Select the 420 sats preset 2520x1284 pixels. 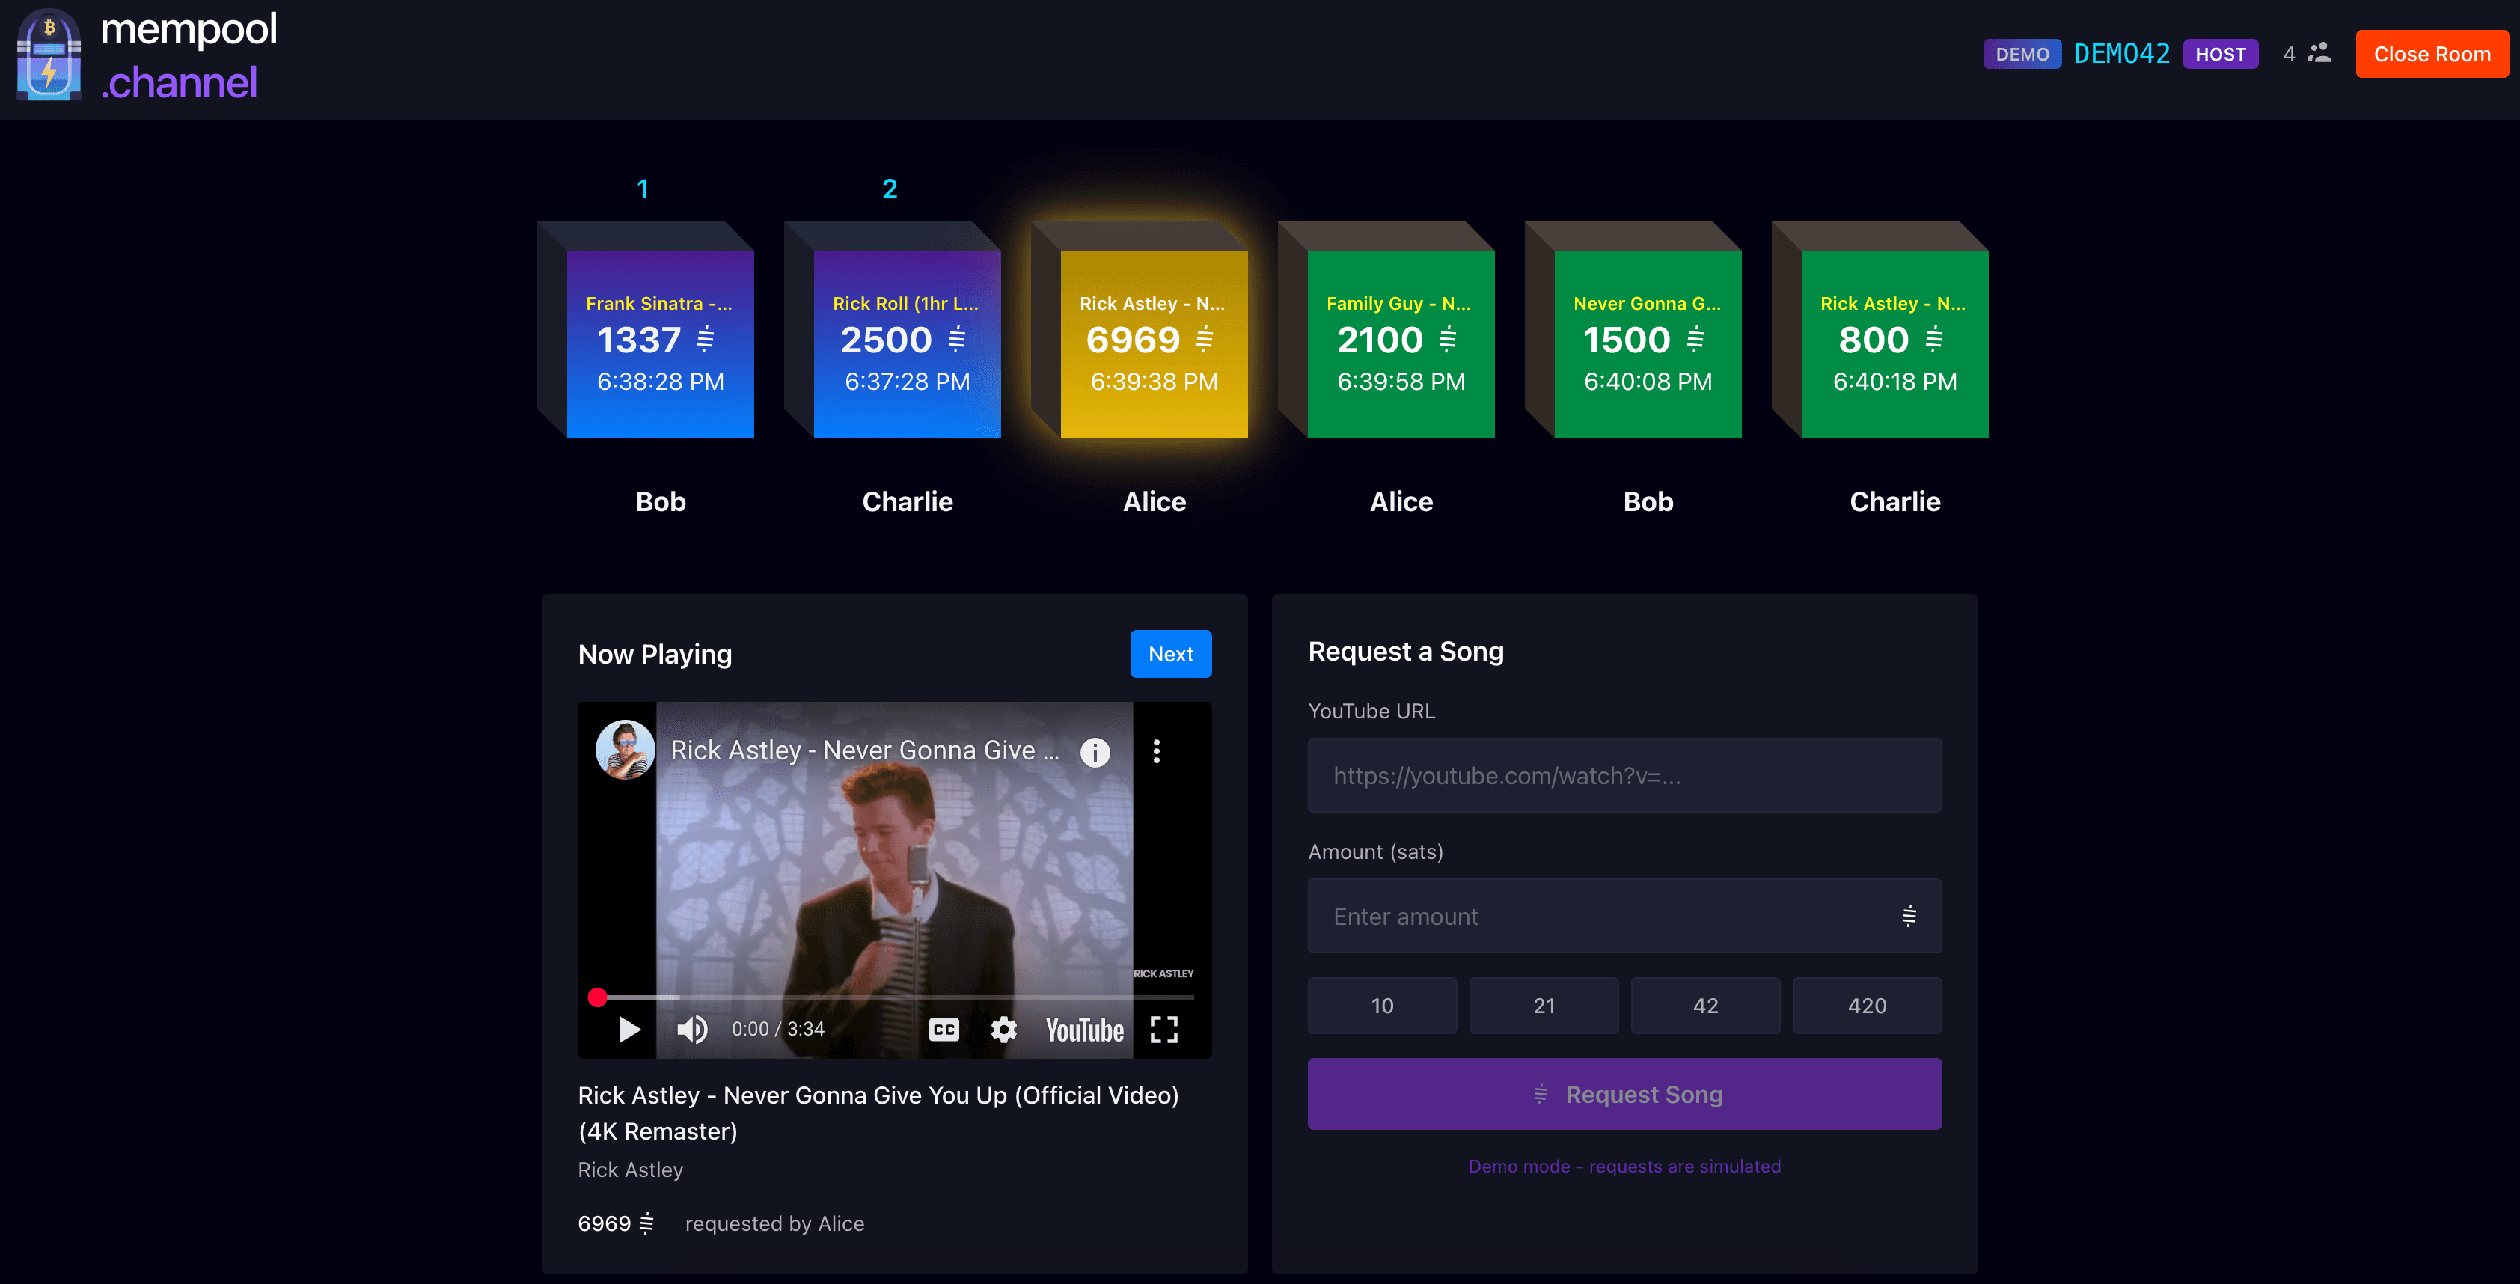pyautogui.click(x=1865, y=1005)
